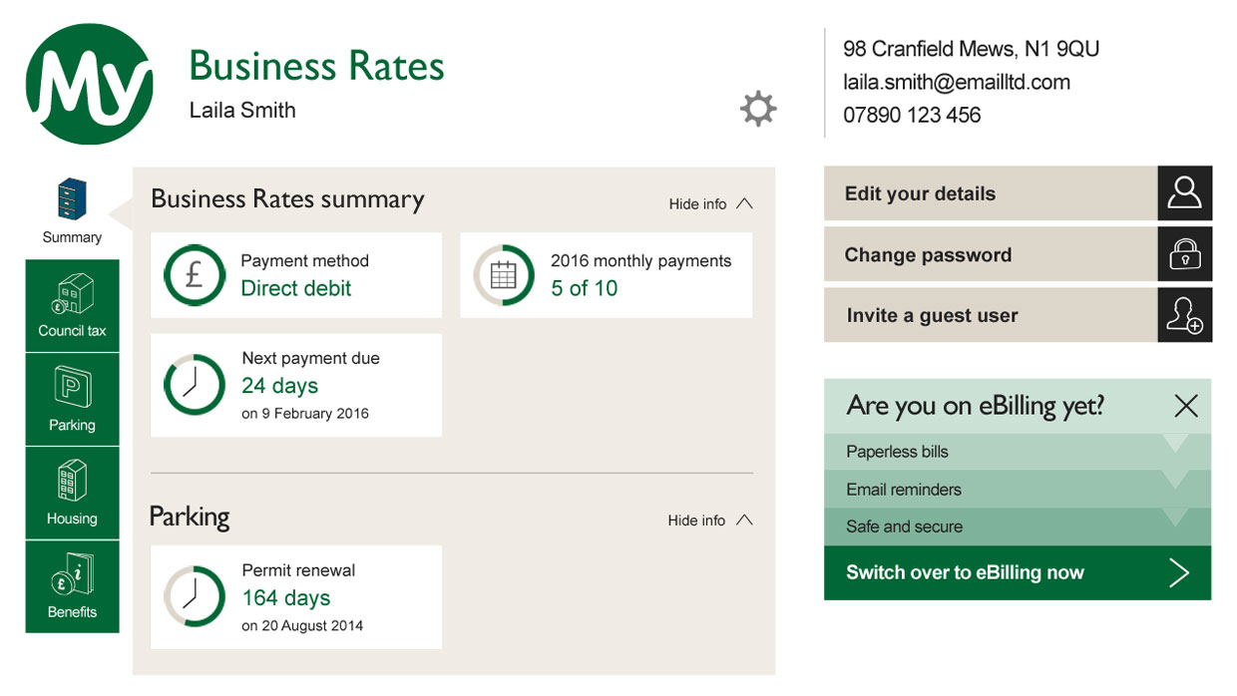Collapse Business Rates summary with Hide info
This screenshot has width=1237, height=696.
[710, 203]
